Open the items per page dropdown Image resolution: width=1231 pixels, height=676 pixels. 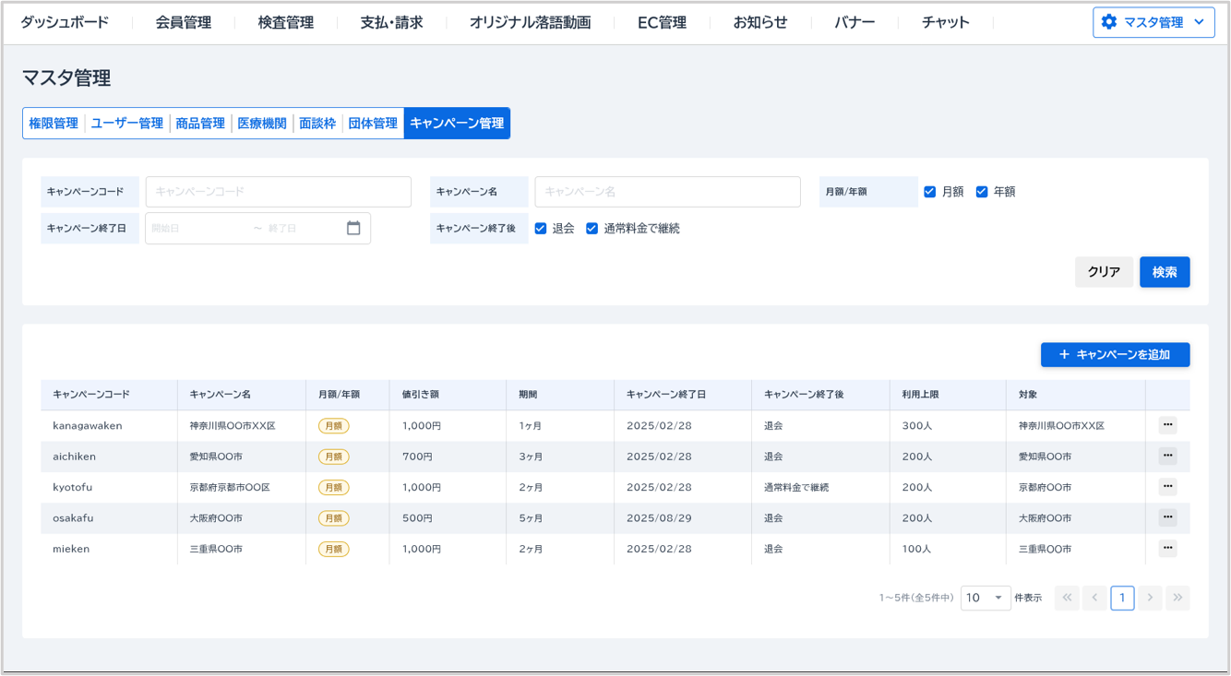click(986, 598)
